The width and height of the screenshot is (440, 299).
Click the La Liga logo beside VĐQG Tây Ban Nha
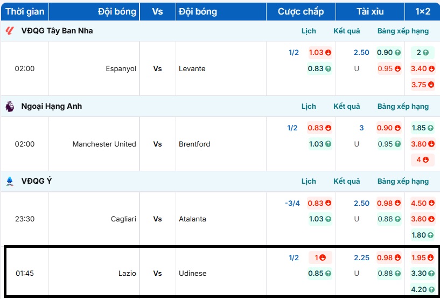[x=10, y=31]
